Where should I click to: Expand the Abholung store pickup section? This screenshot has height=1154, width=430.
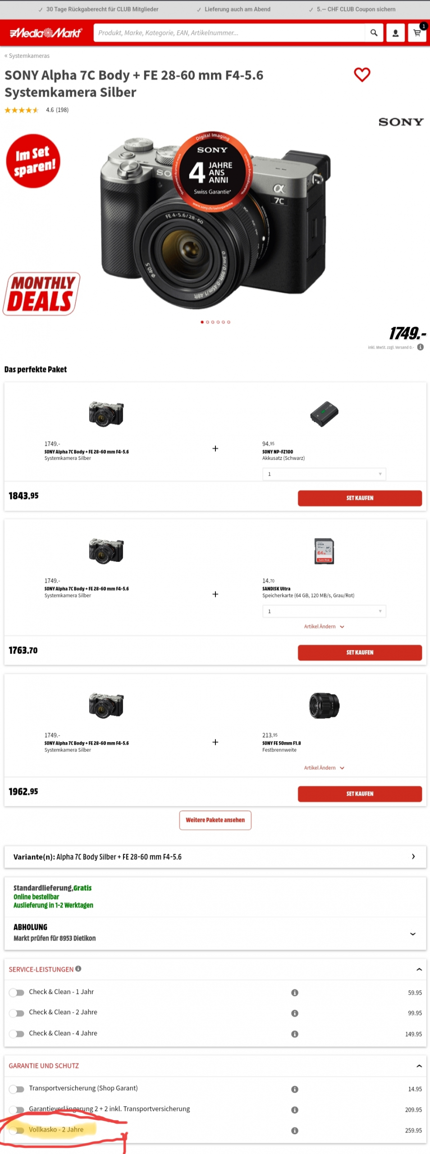pos(412,934)
